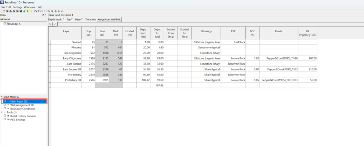Click the Save floppy disk icon
The image size is (364, 146).
(x=21, y=11)
